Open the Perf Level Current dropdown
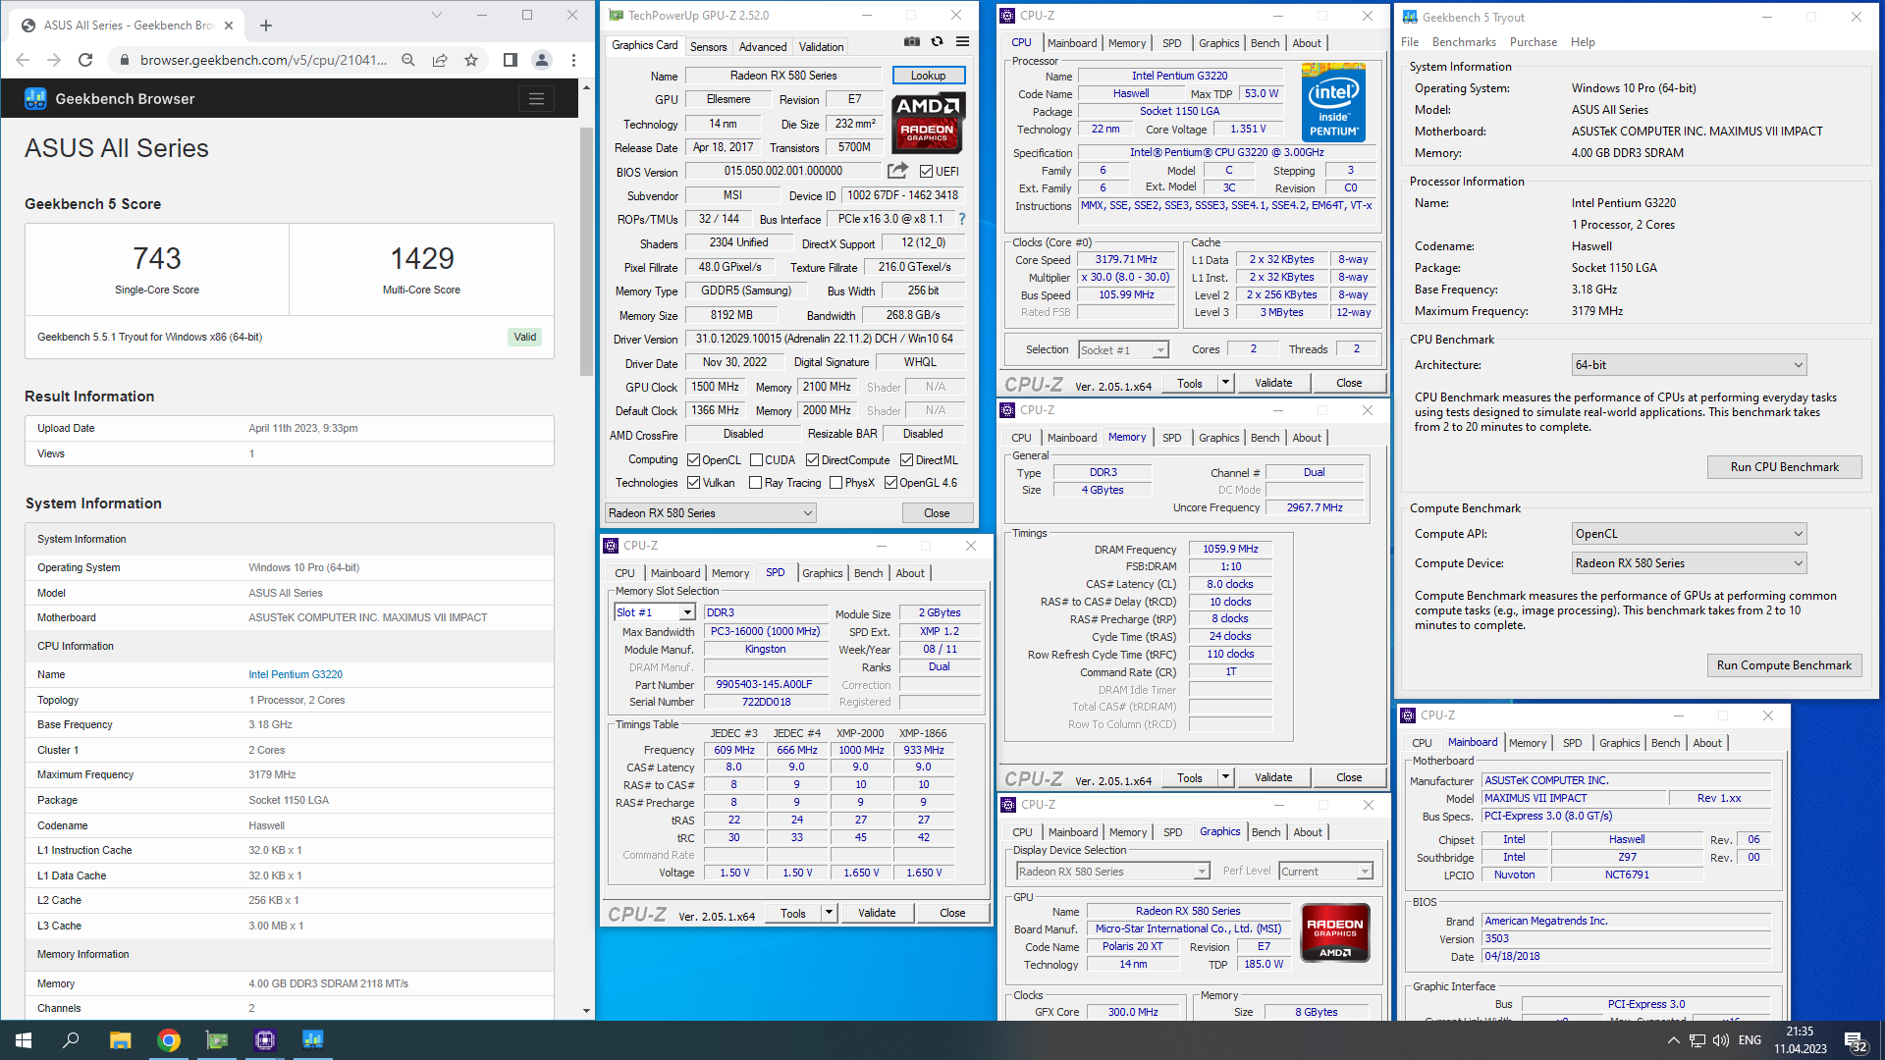 point(1325,872)
